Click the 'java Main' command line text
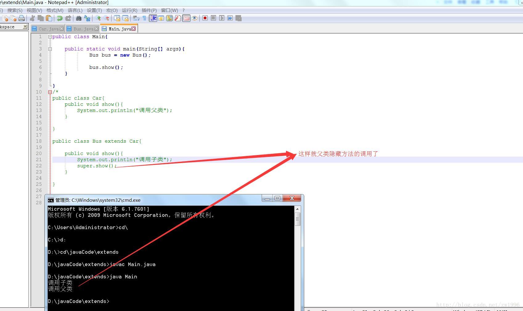The height and width of the screenshot is (311, 523). (123, 277)
